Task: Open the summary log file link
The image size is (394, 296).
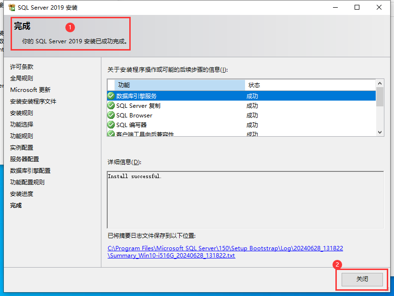Action: pos(225,252)
